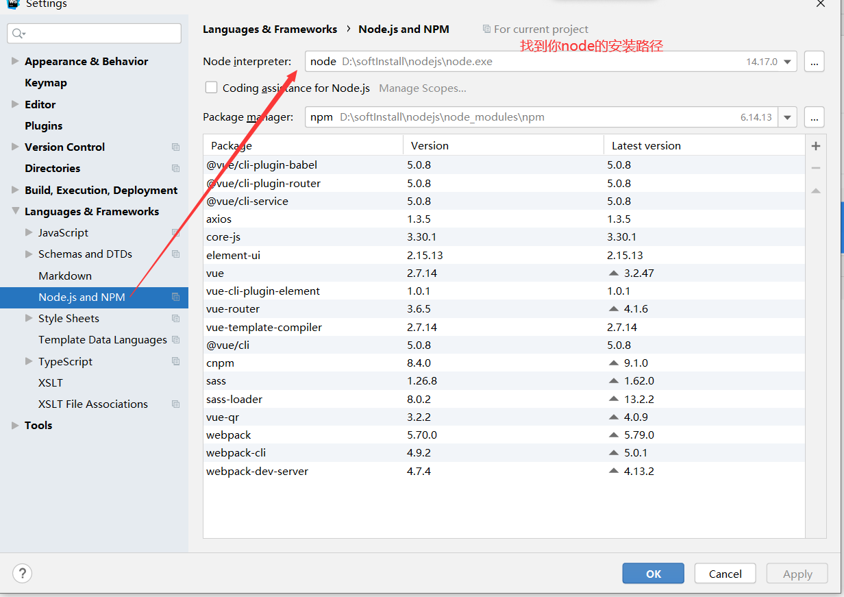Click project-level icon next to Style Sheets
This screenshot has height=597, width=844.
175,318
